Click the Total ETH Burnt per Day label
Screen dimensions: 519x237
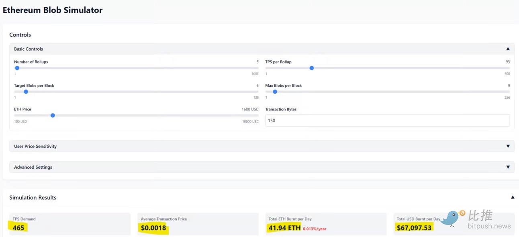click(x=290, y=219)
